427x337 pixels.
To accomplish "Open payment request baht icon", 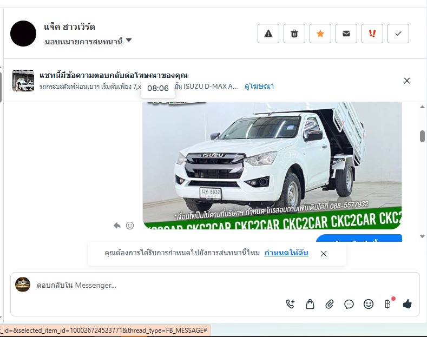I will [388, 304].
